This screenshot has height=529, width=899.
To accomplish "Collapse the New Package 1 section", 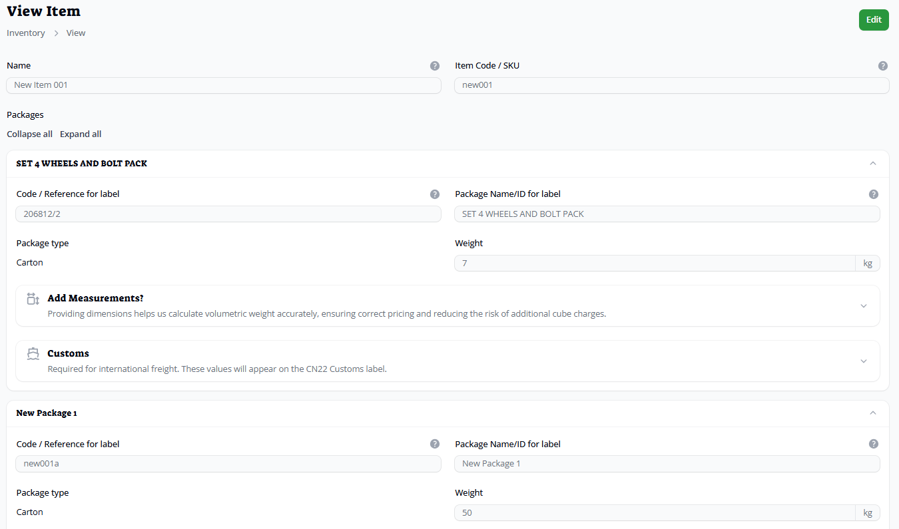I will click(x=873, y=413).
